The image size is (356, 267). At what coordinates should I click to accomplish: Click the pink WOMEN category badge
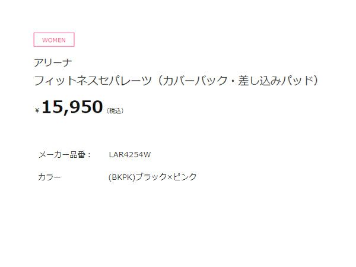pos(54,40)
